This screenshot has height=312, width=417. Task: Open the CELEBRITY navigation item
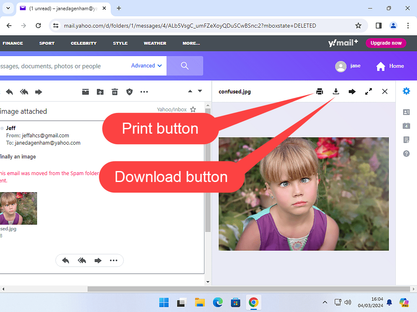(83, 43)
